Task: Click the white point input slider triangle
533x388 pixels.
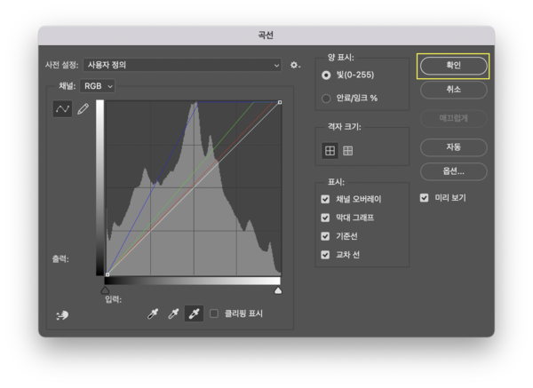Action: click(278, 290)
